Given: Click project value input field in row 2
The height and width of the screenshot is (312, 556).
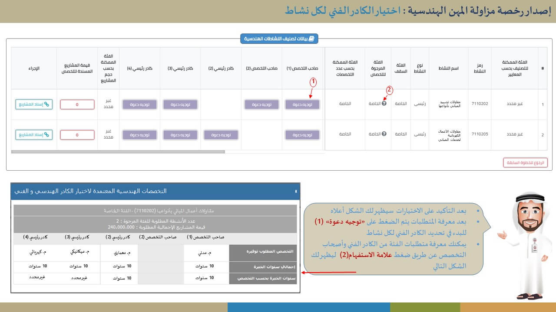Looking at the screenshot, I should tap(77, 135).
